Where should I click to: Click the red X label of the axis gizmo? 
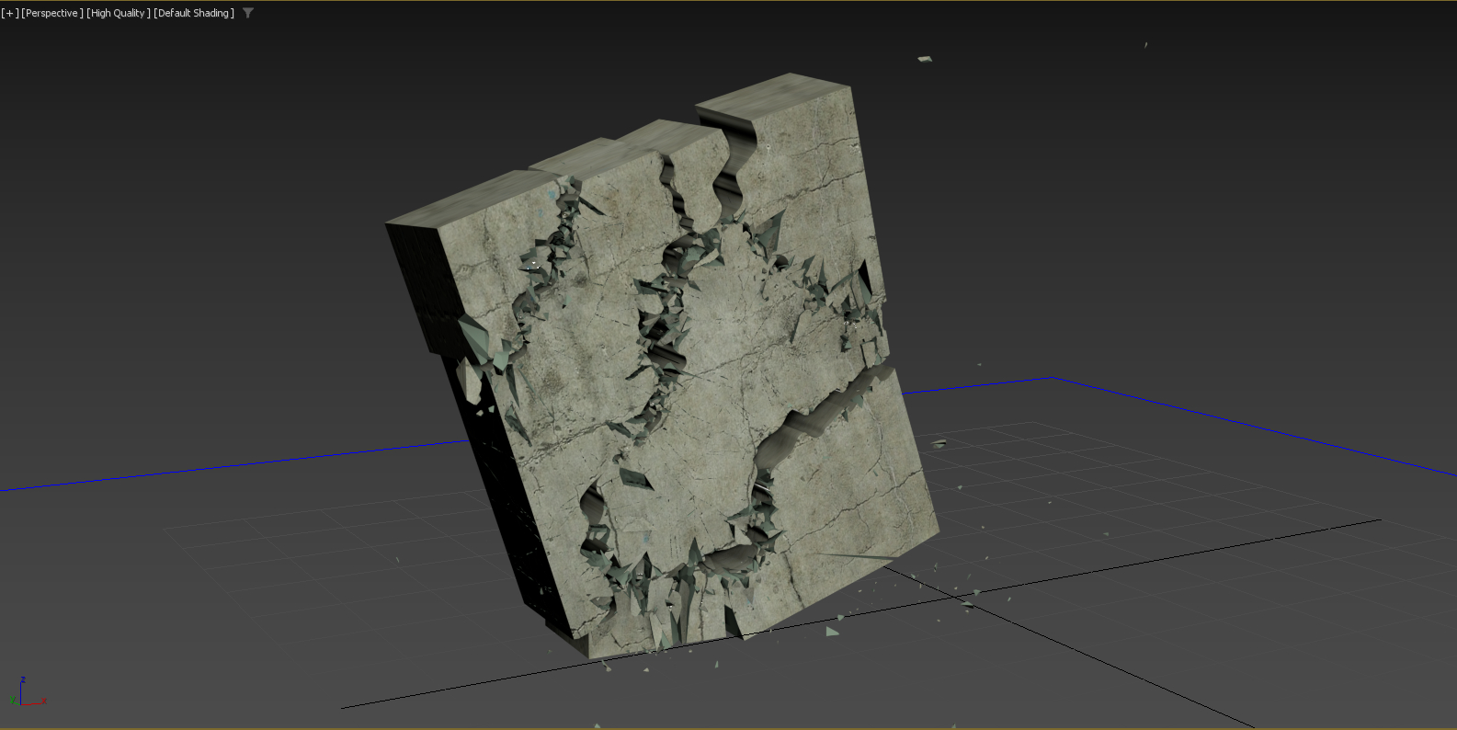pos(44,701)
